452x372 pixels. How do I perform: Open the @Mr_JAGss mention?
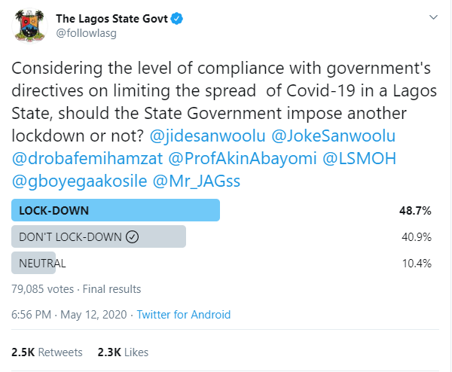(197, 181)
